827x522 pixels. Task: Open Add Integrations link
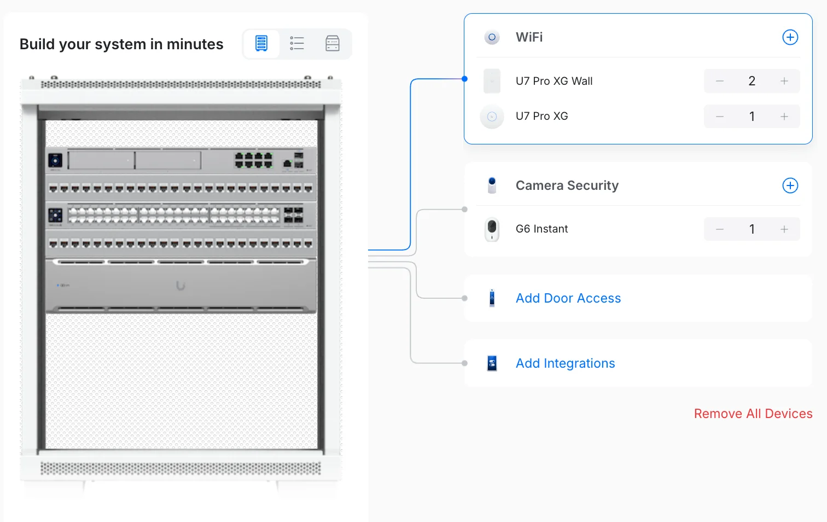coord(565,363)
